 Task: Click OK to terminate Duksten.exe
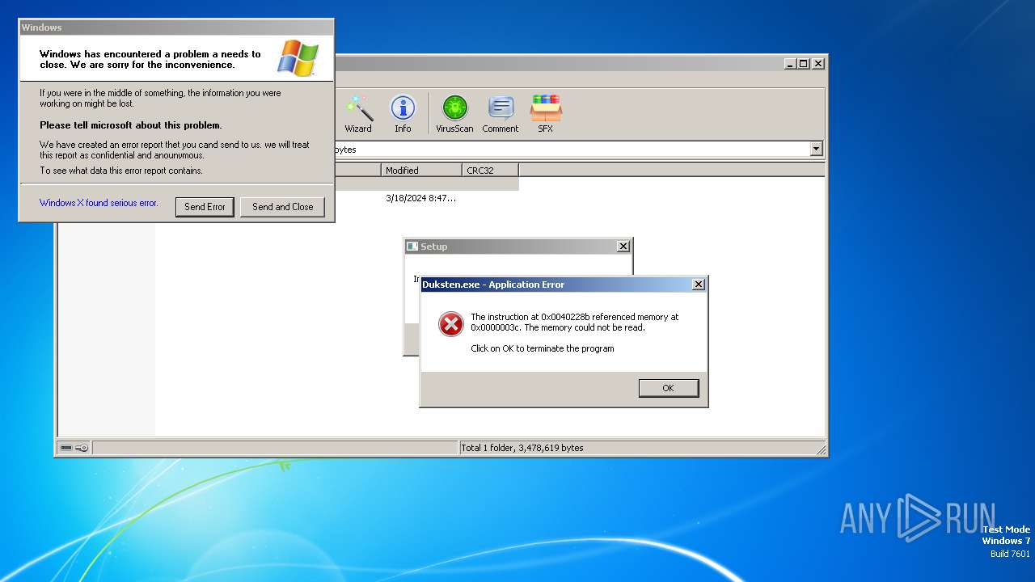pyautogui.click(x=668, y=388)
